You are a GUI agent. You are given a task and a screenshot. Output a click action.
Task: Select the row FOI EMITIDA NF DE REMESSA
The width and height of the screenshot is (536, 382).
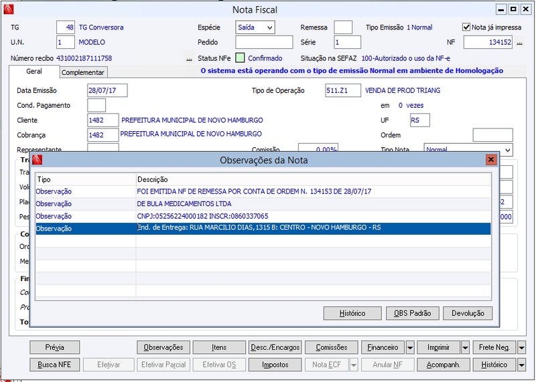[263, 191]
